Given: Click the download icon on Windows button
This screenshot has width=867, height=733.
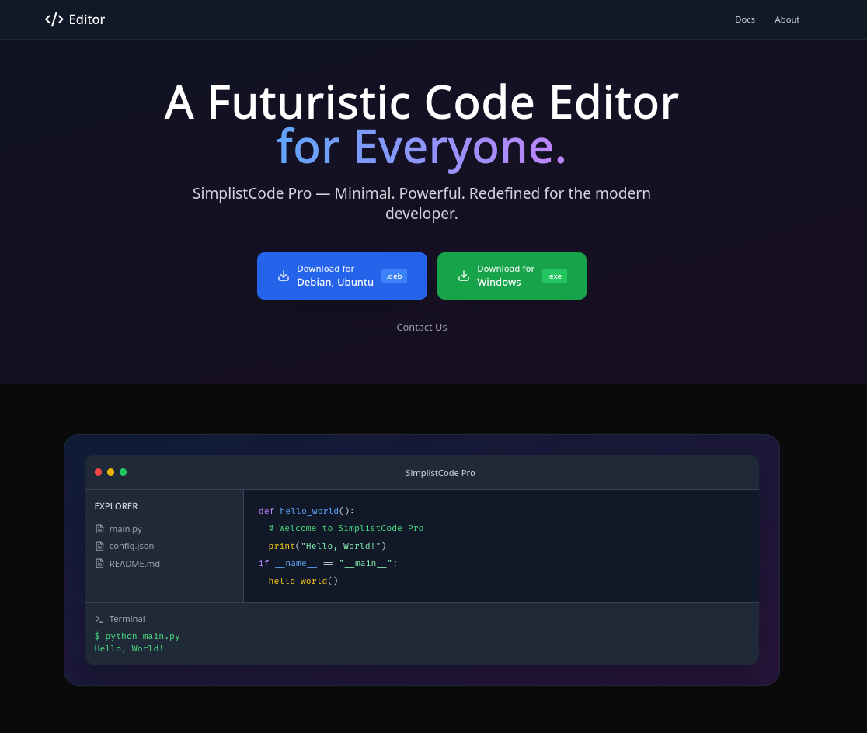Looking at the screenshot, I should 464,276.
